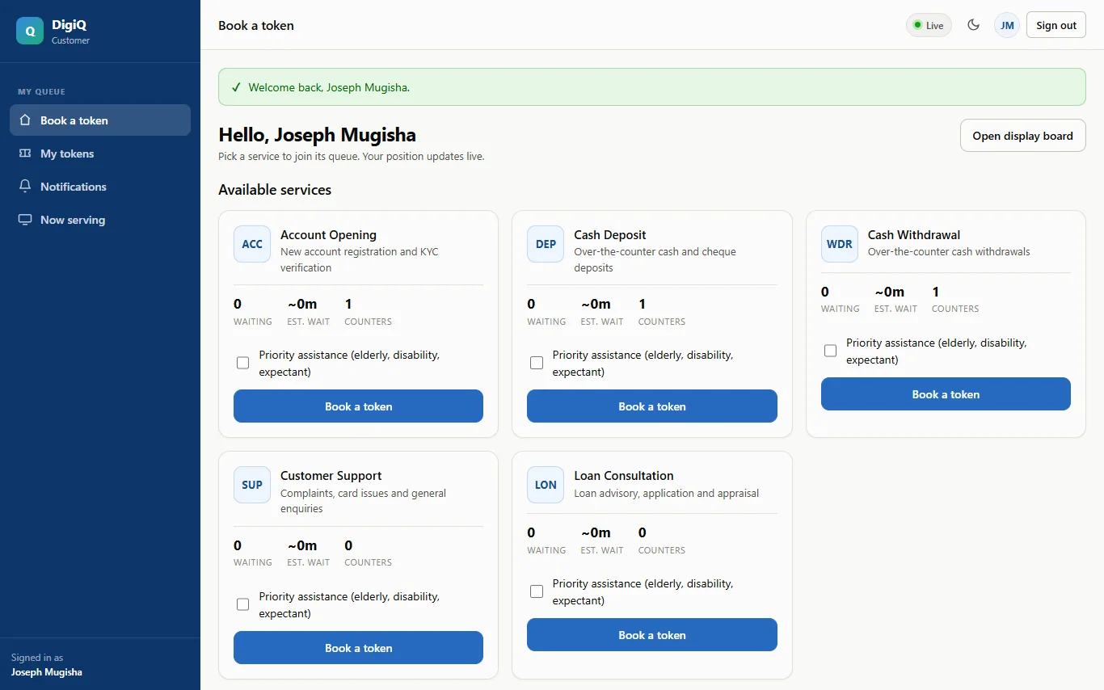Click the Cash Deposit service title
Viewport: 1104px width, 690px height.
pyautogui.click(x=610, y=235)
